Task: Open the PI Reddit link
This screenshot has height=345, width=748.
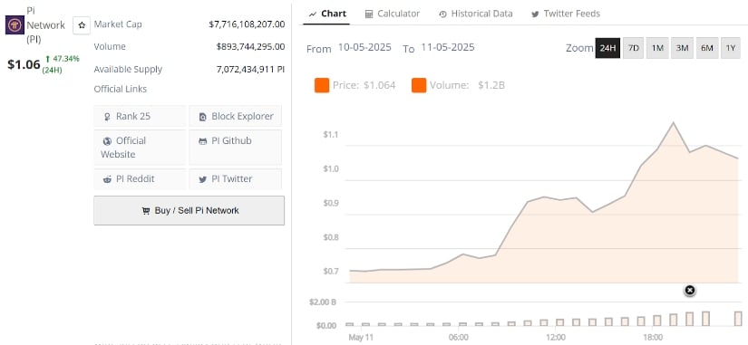Action: click(x=140, y=179)
